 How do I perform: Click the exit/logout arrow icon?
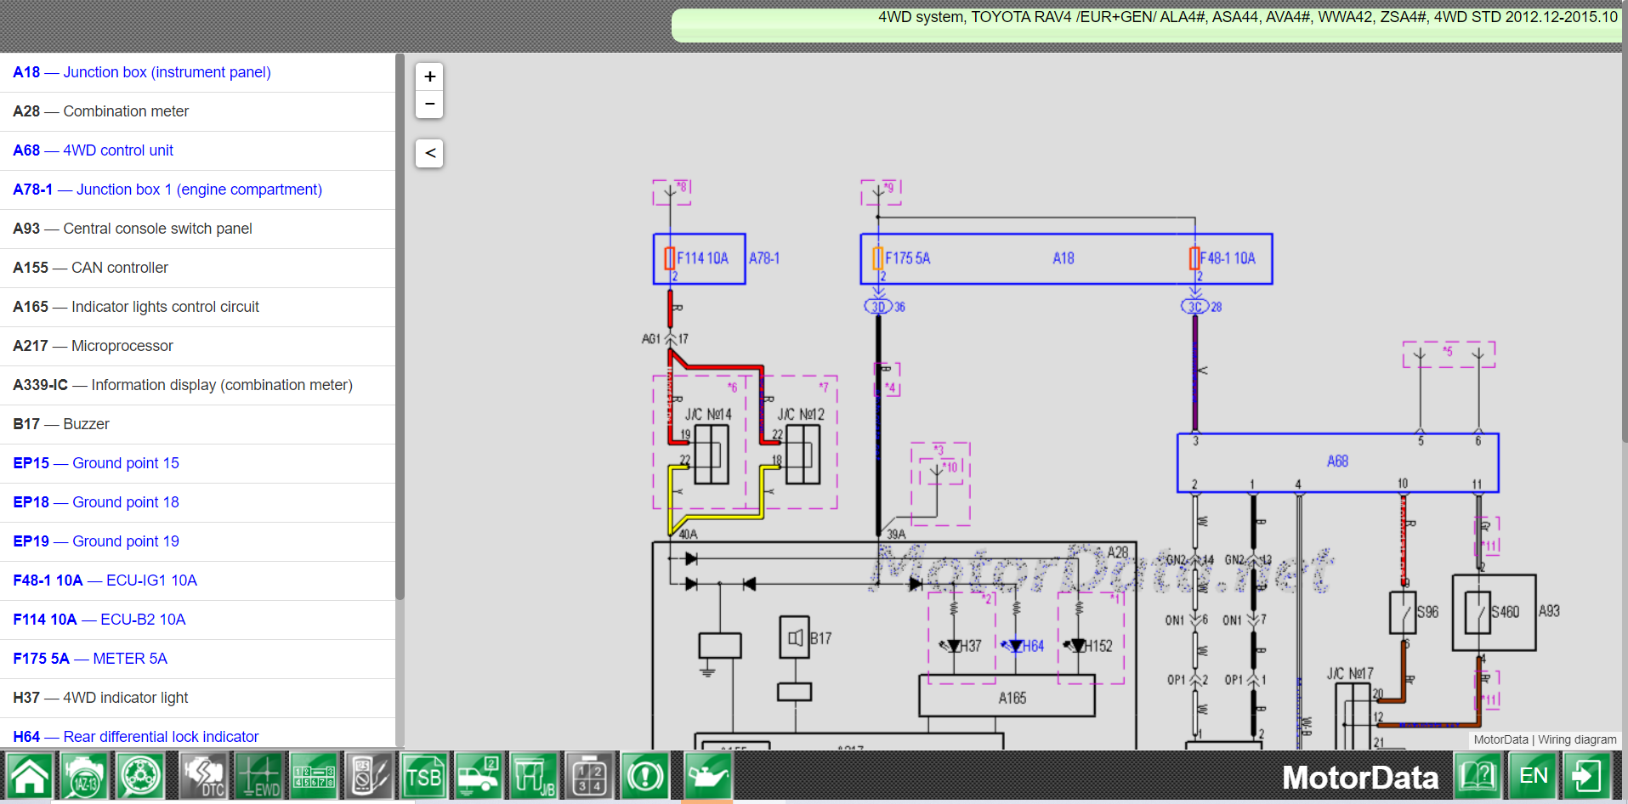[1586, 776]
